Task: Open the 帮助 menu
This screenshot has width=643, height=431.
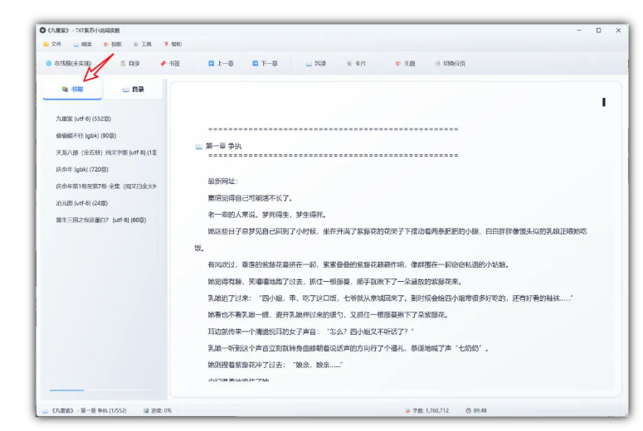Action: [x=173, y=44]
